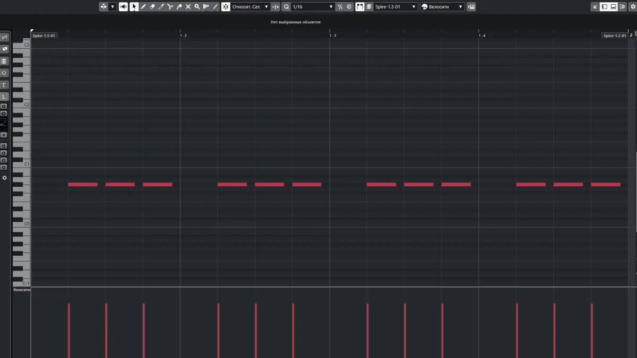This screenshot has height=358, width=637.
Task: Click the Spire-1.5 01 part end label
Action: (615, 36)
